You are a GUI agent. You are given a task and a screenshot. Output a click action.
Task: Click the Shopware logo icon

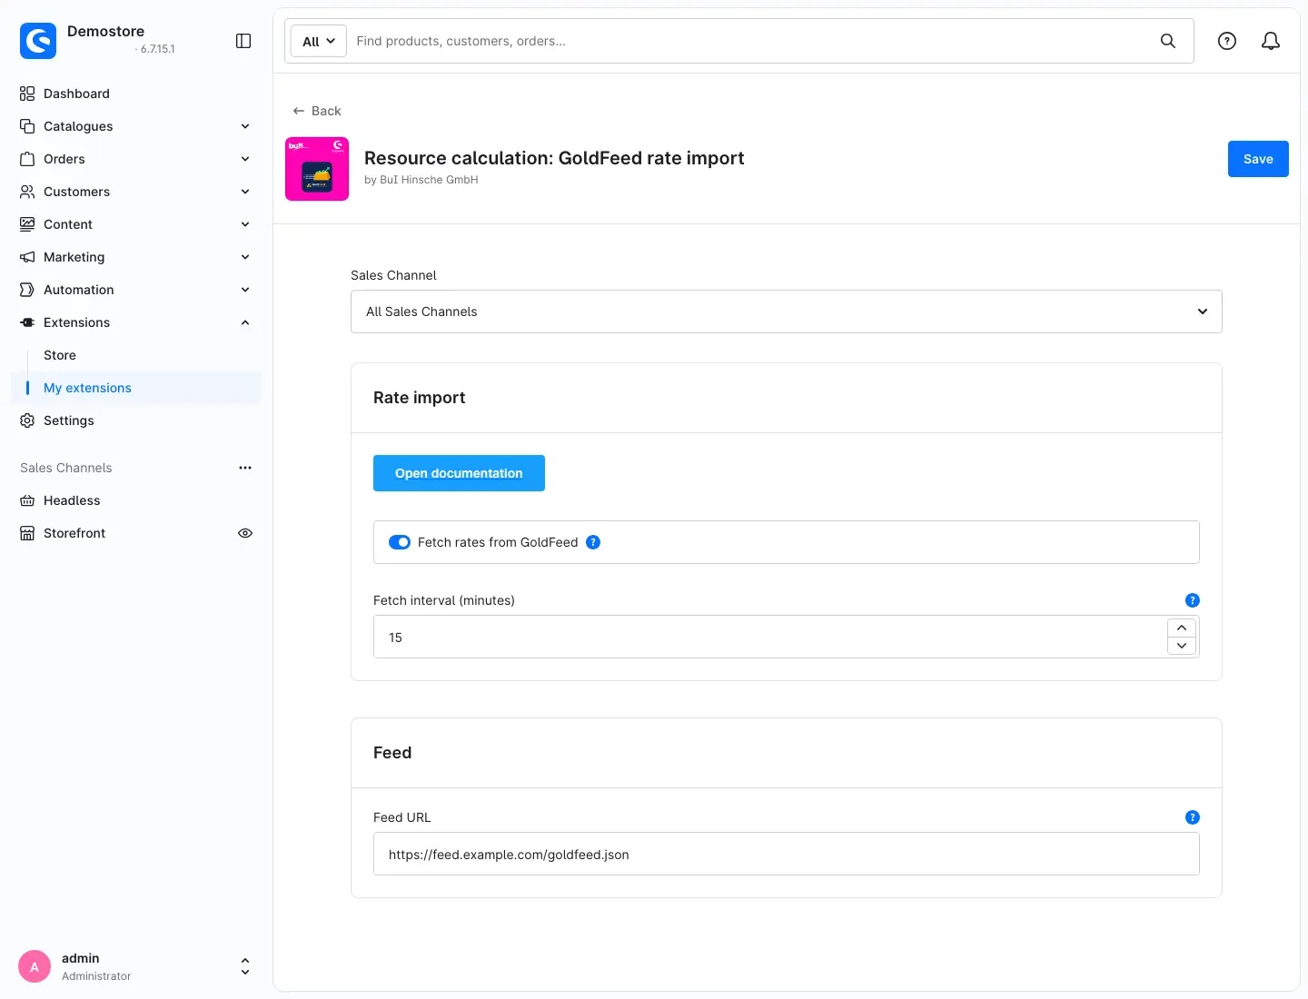point(38,41)
